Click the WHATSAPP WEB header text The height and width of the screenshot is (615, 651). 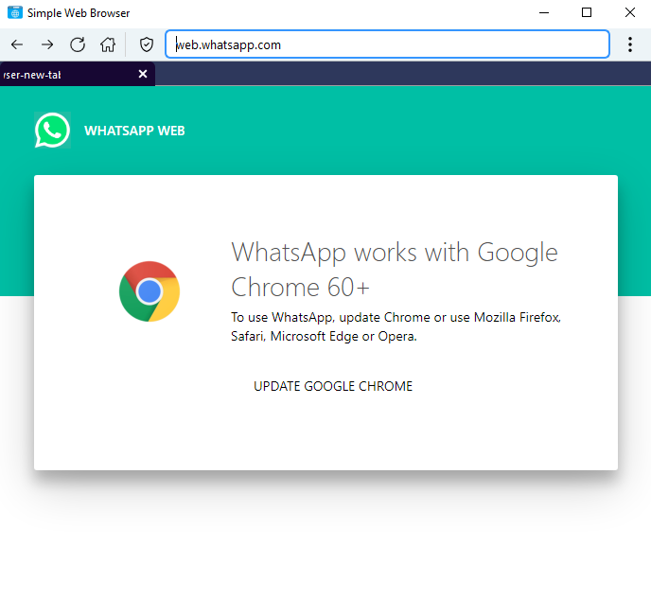point(134,131)
